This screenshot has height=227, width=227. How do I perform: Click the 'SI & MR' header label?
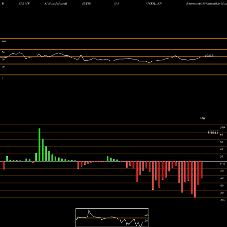pos(24,4)
